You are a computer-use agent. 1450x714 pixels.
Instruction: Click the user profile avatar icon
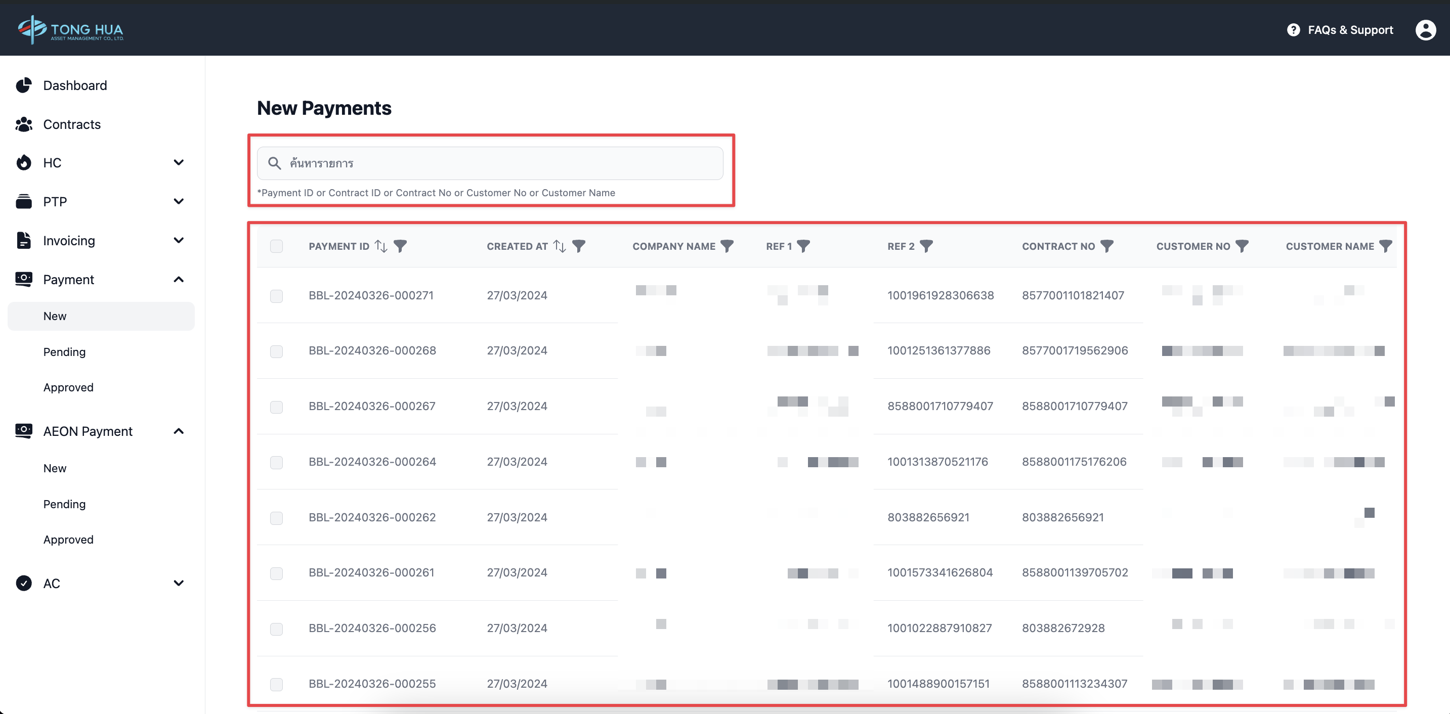click(x=1425, y=30)
